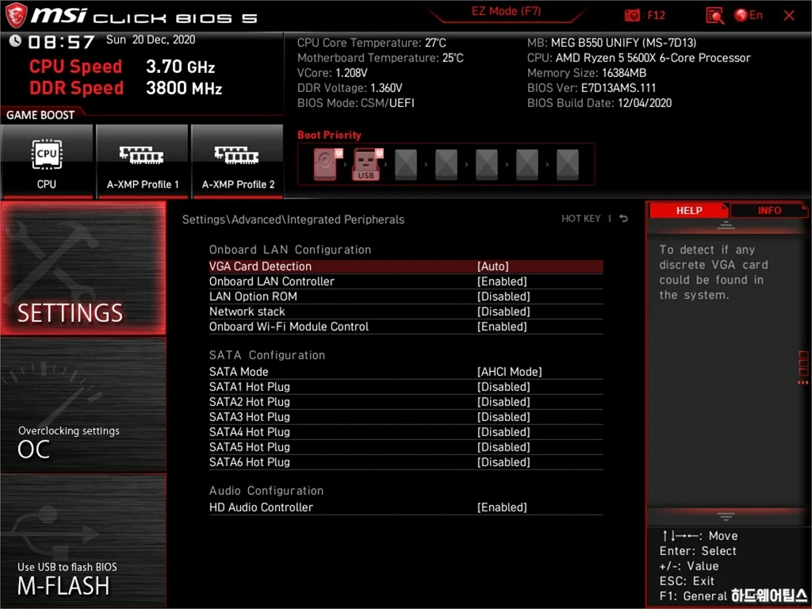Select the Onboard LAN Controller label
The width and height of the screenshot is (812, 609).
coord(272,282)
